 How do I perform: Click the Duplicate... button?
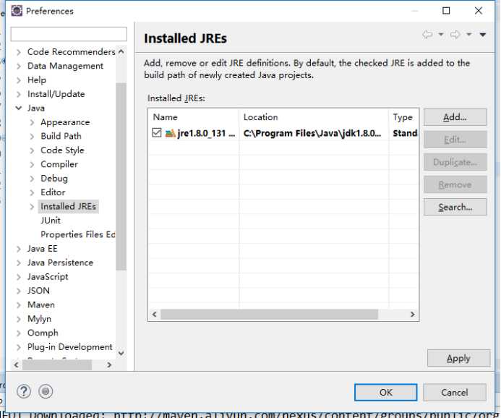coord(455,162)
